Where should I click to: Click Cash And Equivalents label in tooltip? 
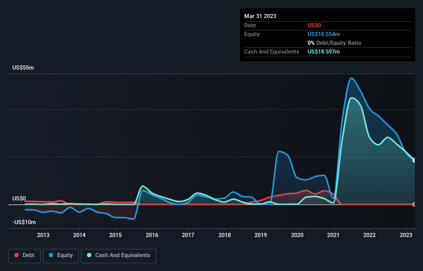point(272,52)
